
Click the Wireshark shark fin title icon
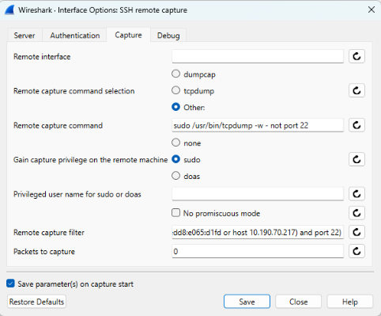9,10
